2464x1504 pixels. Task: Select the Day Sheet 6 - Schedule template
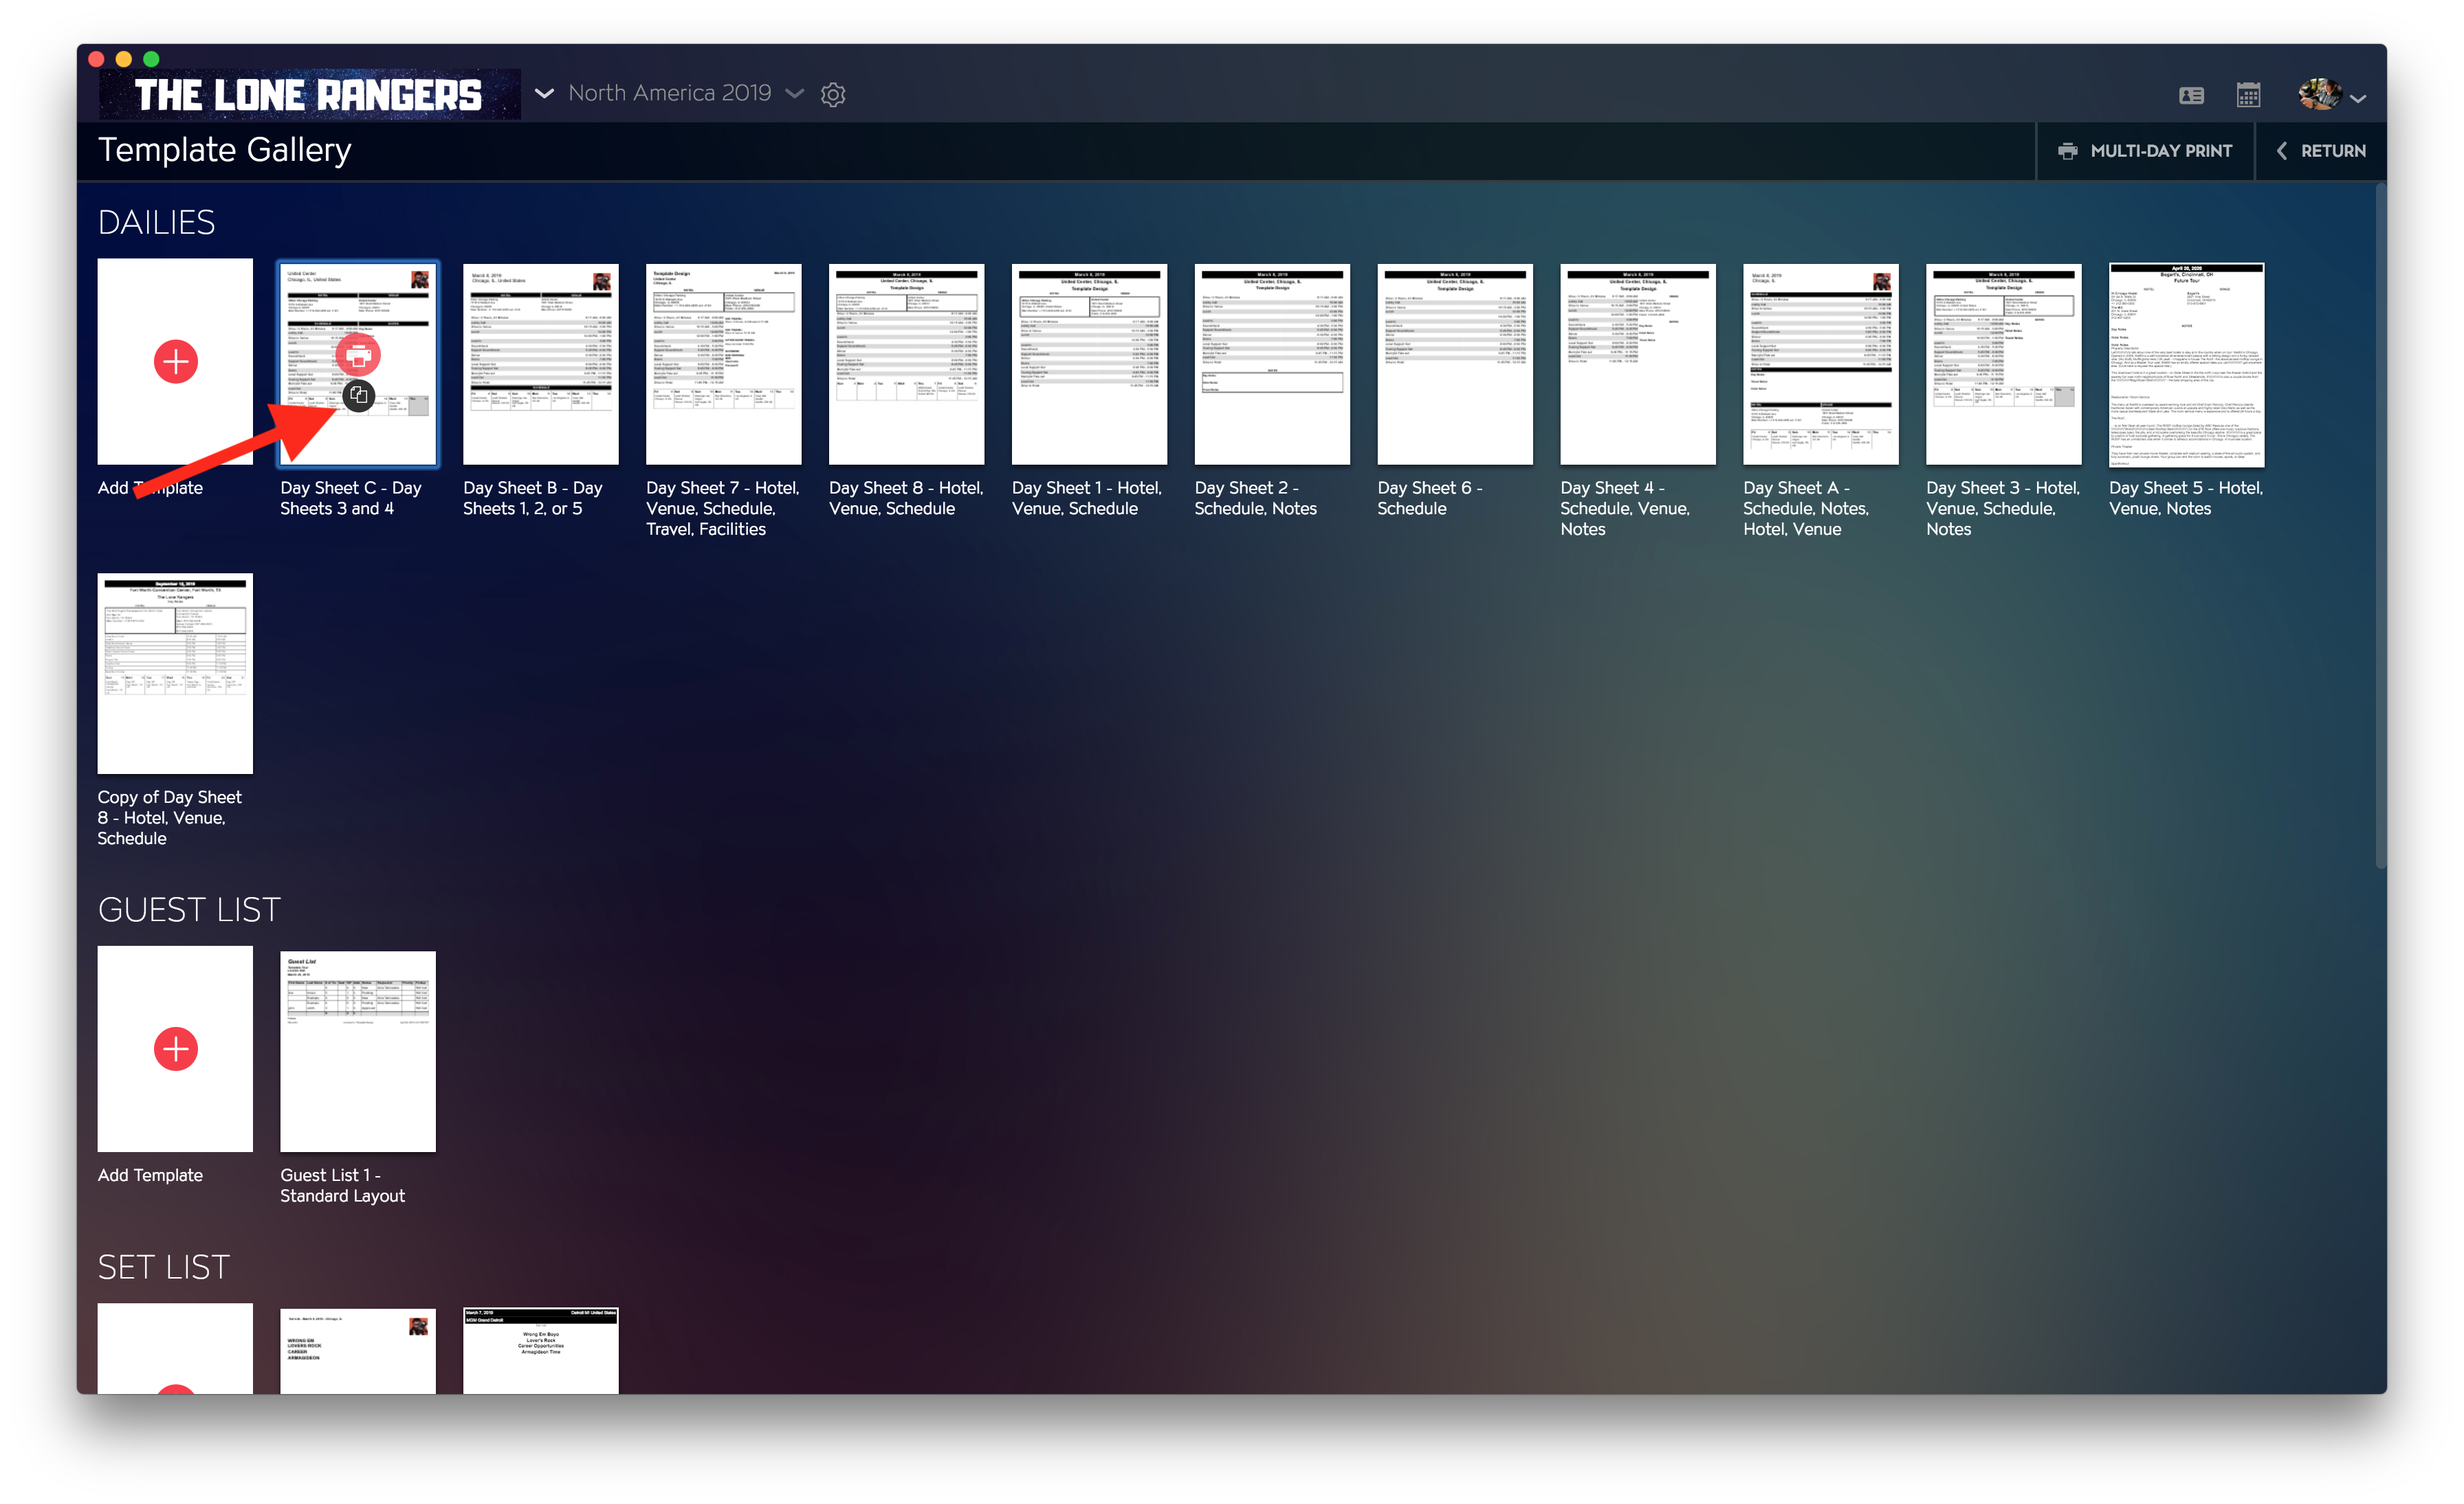pos(1455,364)
